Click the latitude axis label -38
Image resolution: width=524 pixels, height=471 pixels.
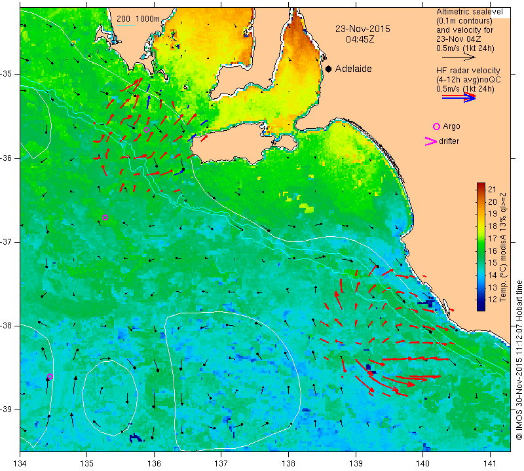7,326
